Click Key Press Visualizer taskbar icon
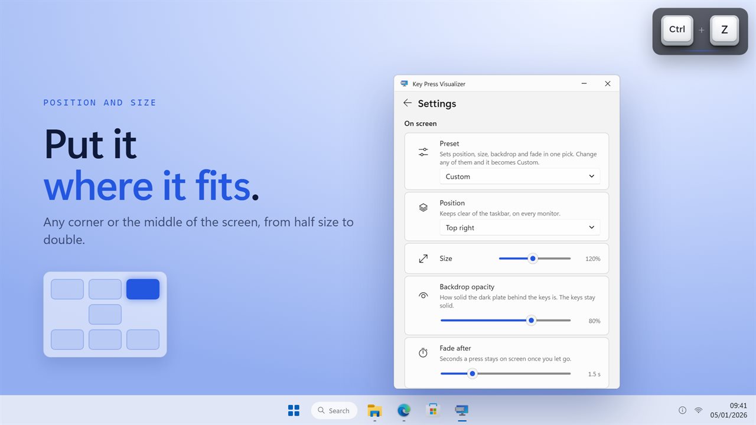This screenshot has height=425, width=756. [x=462, y=410]
